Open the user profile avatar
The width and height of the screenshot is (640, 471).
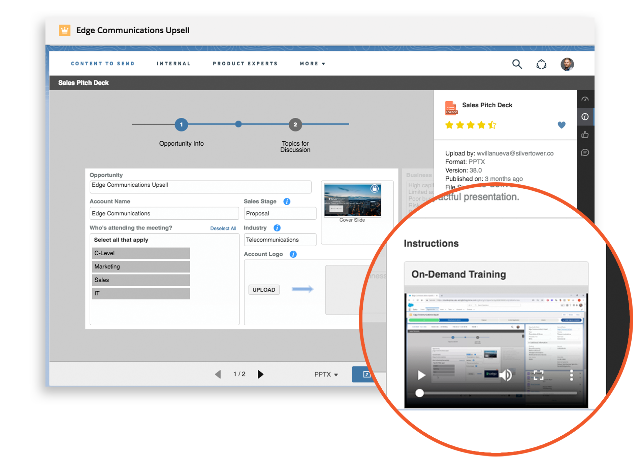(x=567, y=64)
